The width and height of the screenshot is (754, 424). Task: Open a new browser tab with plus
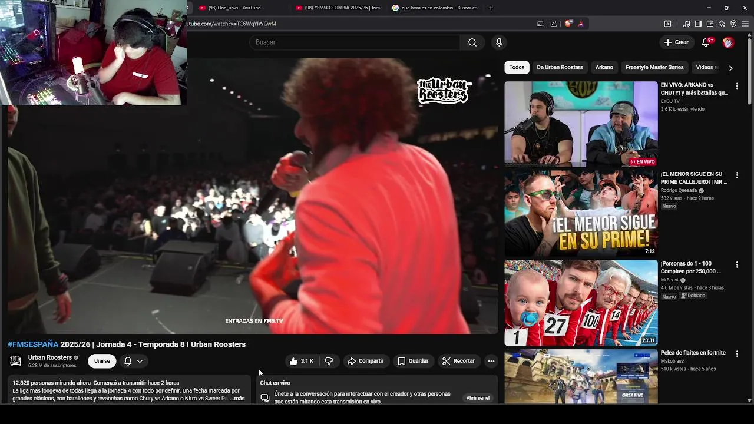[x=491, y=8]
